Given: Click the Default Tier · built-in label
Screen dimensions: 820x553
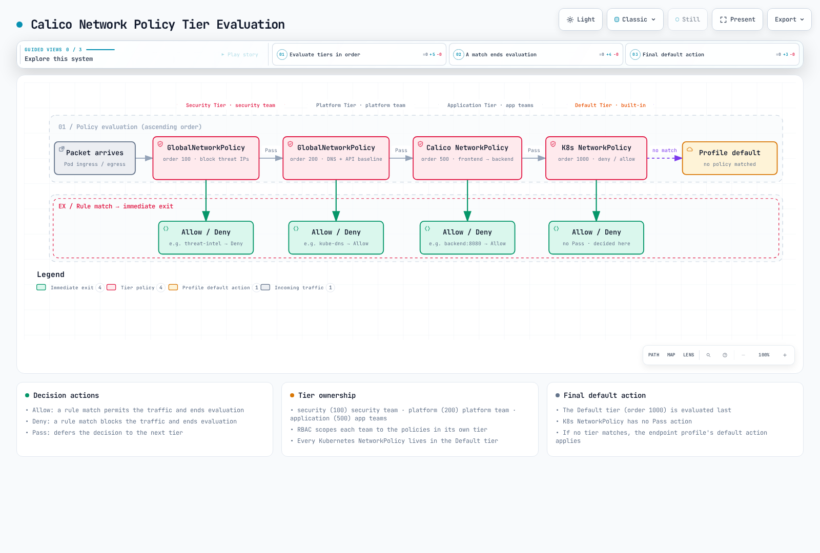Looking at the screenshot, I should click(x=610, y=105).
